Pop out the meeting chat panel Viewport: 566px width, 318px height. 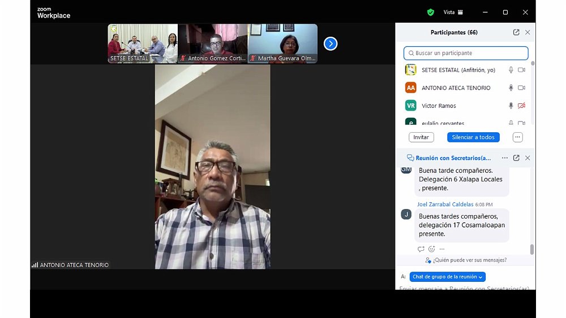pos(516,158)
